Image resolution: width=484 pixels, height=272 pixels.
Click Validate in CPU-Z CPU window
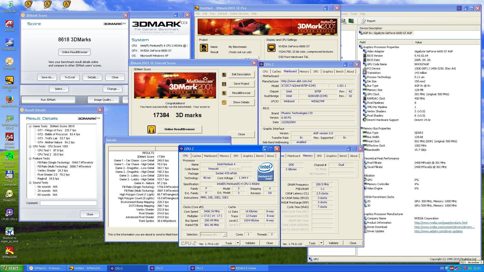pos(250,243)
